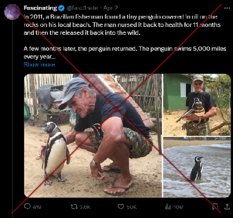Click the Fascinating account name
Viewport: 233px width, 218px height.
[x=40, y=8]
